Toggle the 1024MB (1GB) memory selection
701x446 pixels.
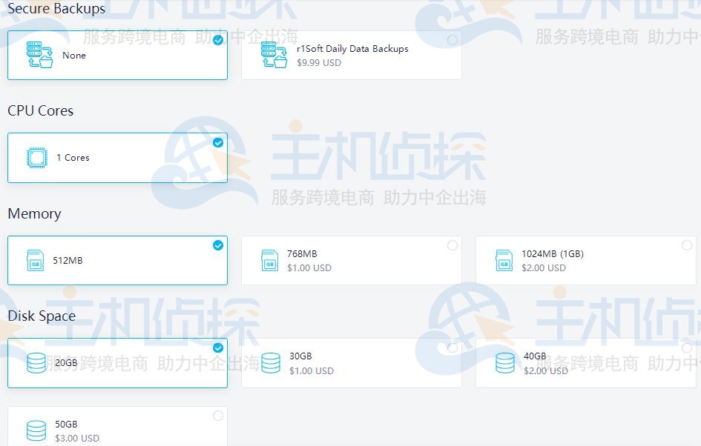[x=685, y=246]
